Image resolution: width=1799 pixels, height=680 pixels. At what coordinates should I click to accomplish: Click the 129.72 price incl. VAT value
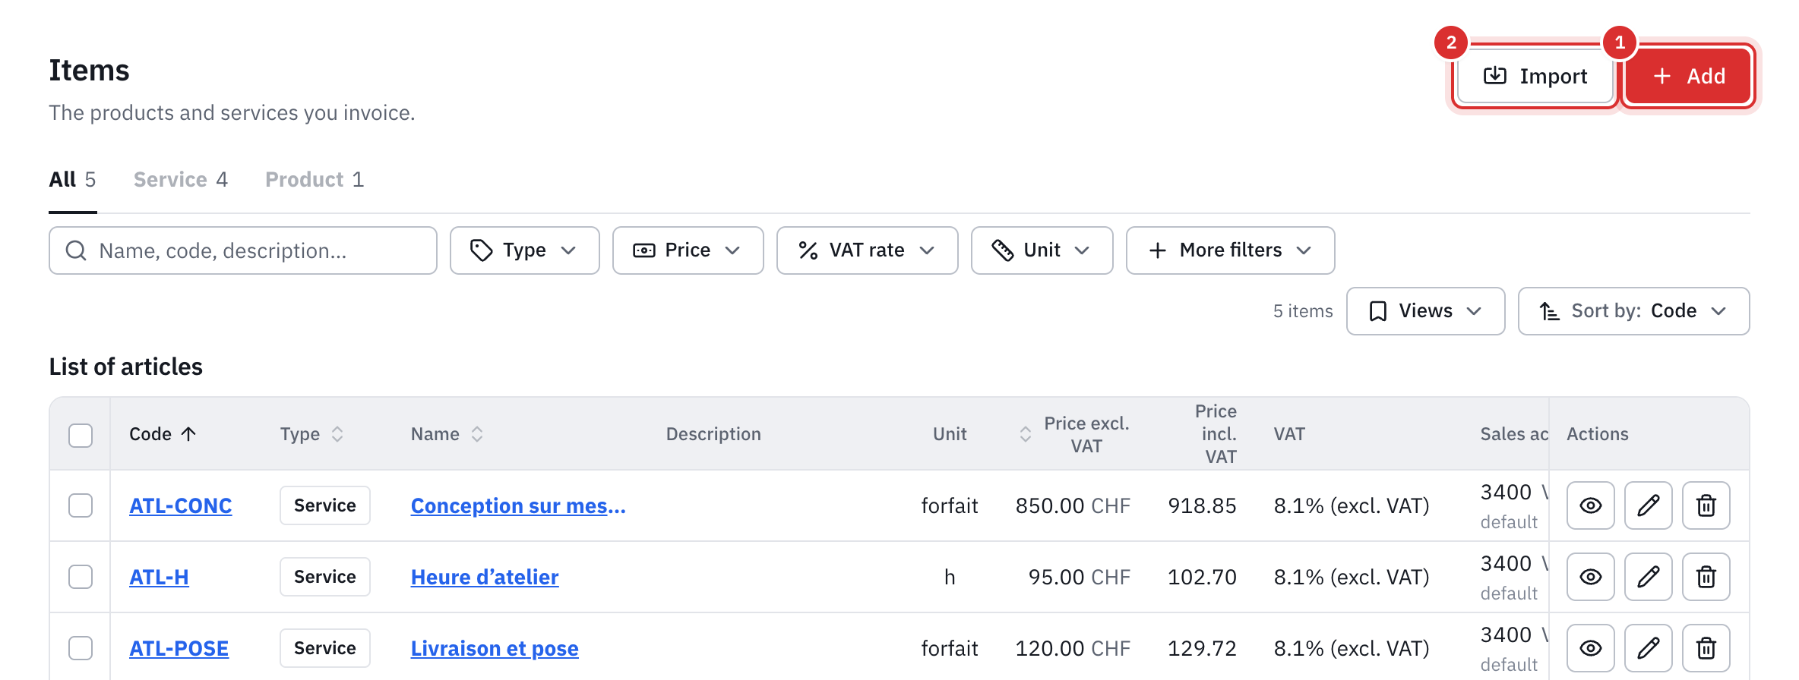(1202, 648)
